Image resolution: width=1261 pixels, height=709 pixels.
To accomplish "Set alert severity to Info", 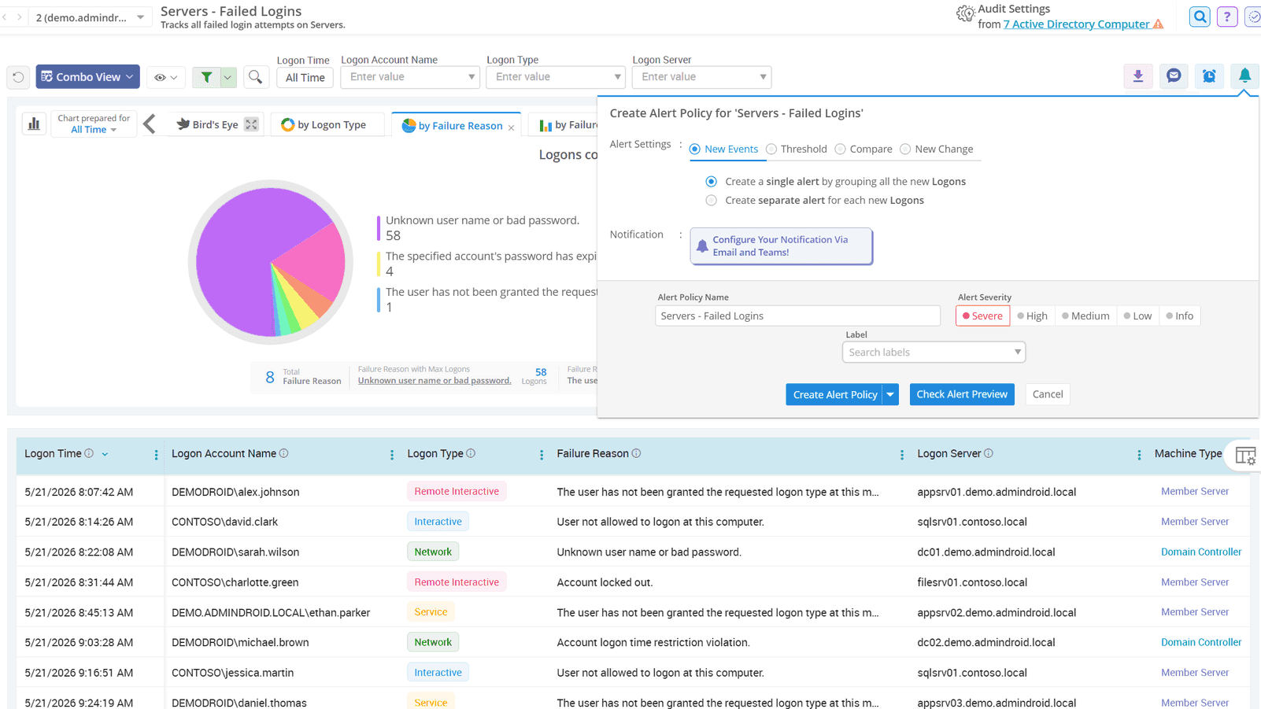I will click(1179, 316).
